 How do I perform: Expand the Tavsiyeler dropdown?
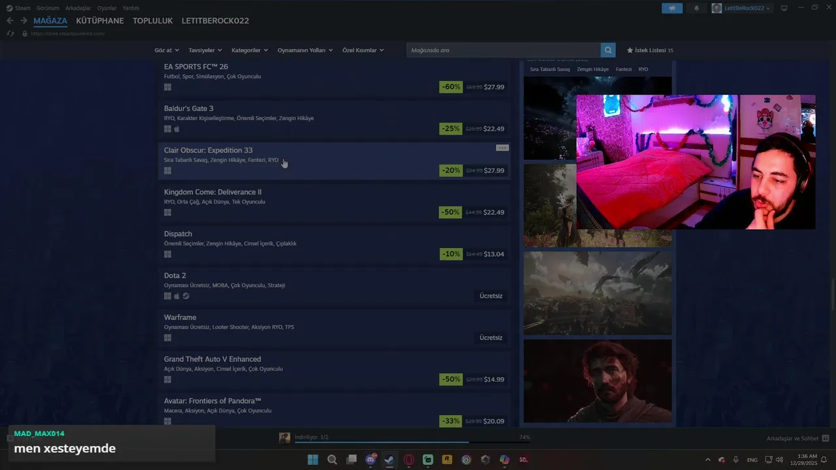(x=205, y=50)
